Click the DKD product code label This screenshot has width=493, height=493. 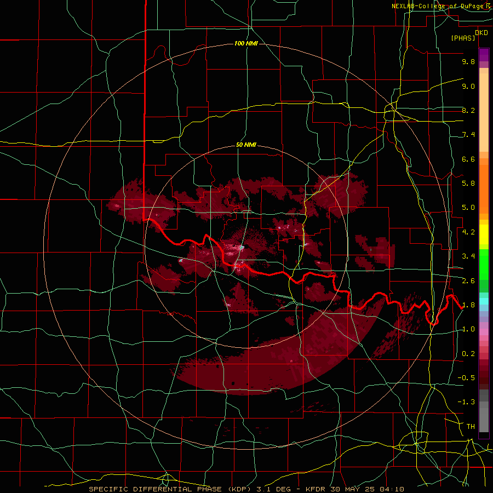[x=481, y=33]
